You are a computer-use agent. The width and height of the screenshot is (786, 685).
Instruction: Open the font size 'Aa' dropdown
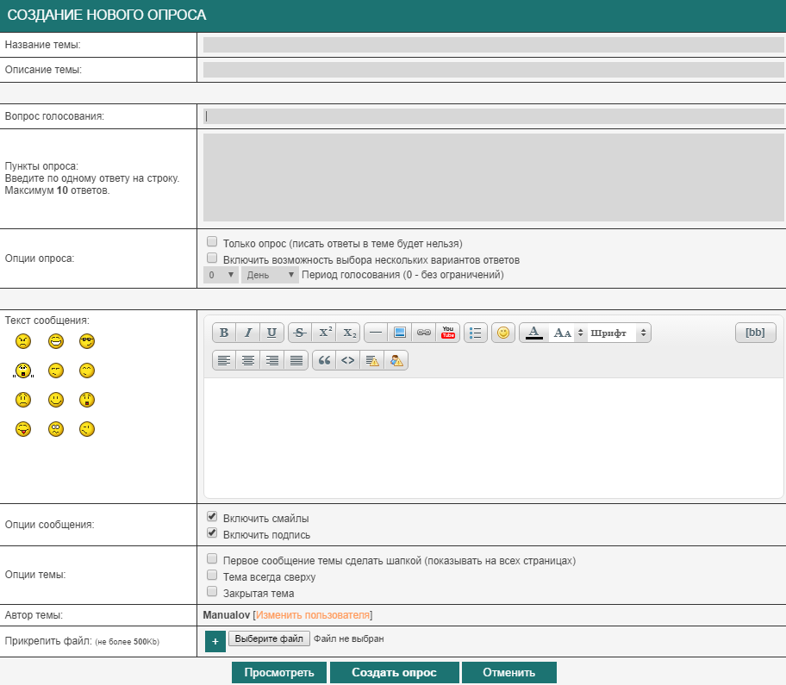pos(568,333)
